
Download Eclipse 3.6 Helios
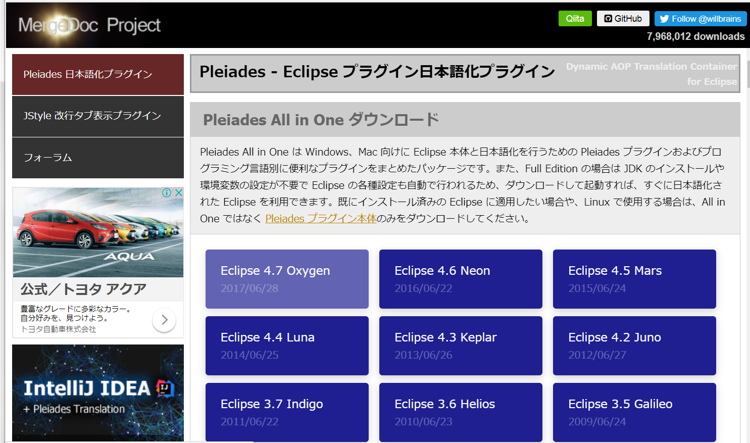tap(461, 412)
